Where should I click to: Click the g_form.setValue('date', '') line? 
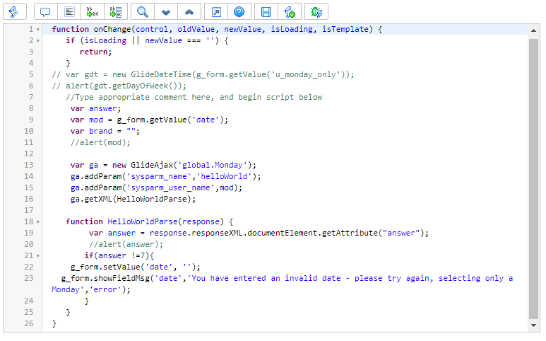click(x=136, y=267)
